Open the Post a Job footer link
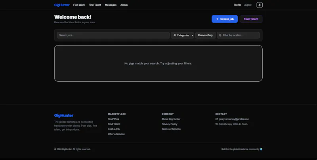 tap(114, 129)
